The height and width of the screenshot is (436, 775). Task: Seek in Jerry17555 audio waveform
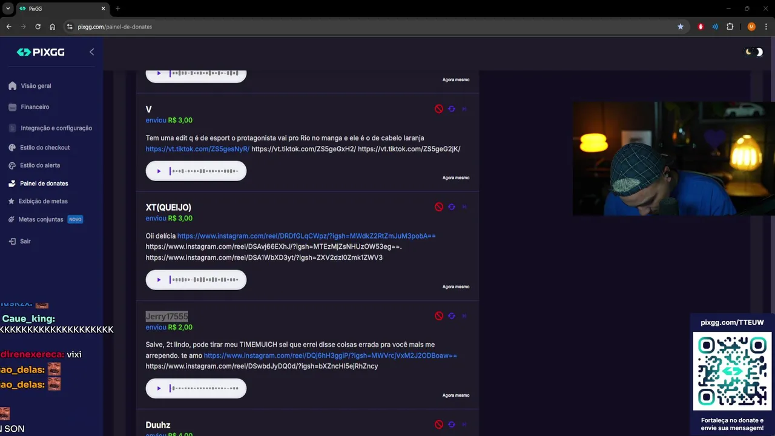tap(204, 389)
